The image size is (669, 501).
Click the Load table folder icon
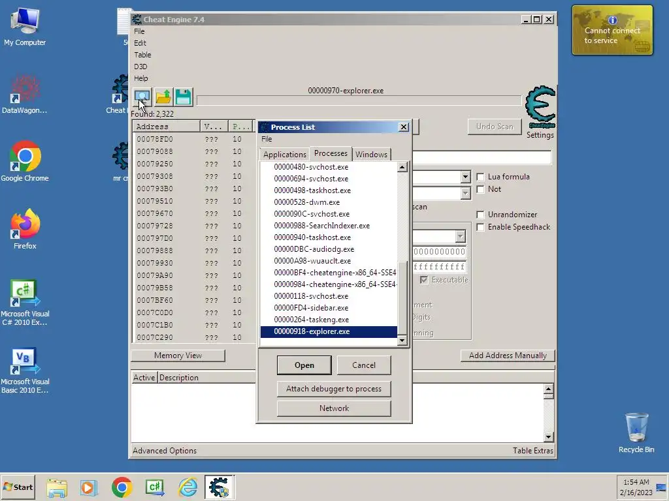tap(163, 98)
